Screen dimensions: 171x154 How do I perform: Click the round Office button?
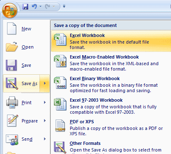coord(10,11)
